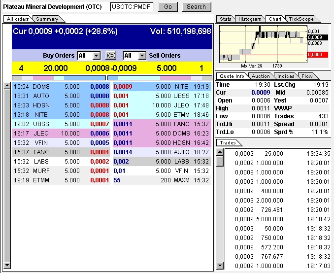
Task: Select the Auction tab
Action: click(x=261, y=76)
